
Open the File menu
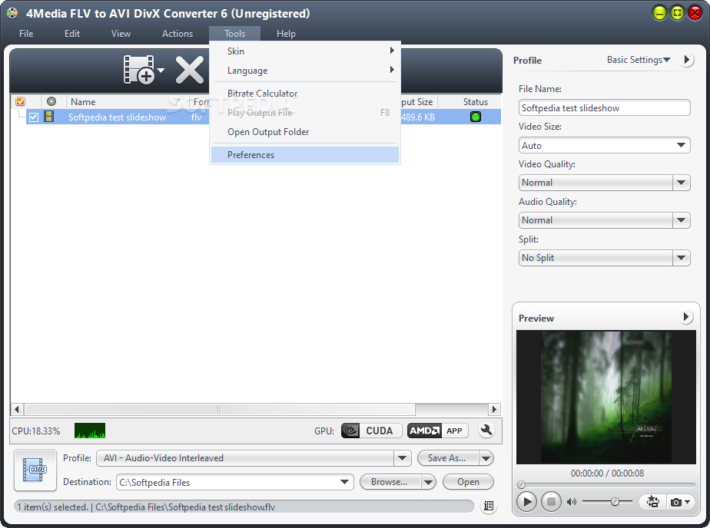click(x=26, y=34)
